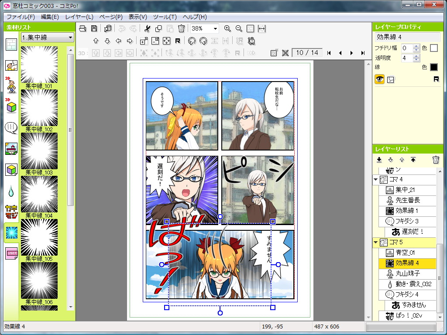Select the 3D character material tab
447x335 pixels.
point(11,85)
